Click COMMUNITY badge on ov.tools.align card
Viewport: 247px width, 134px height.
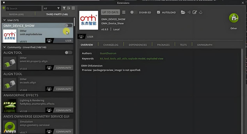coord(64,89)
